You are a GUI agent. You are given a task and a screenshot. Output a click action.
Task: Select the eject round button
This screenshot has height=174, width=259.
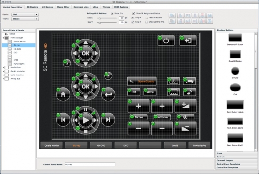pos(108,76)
